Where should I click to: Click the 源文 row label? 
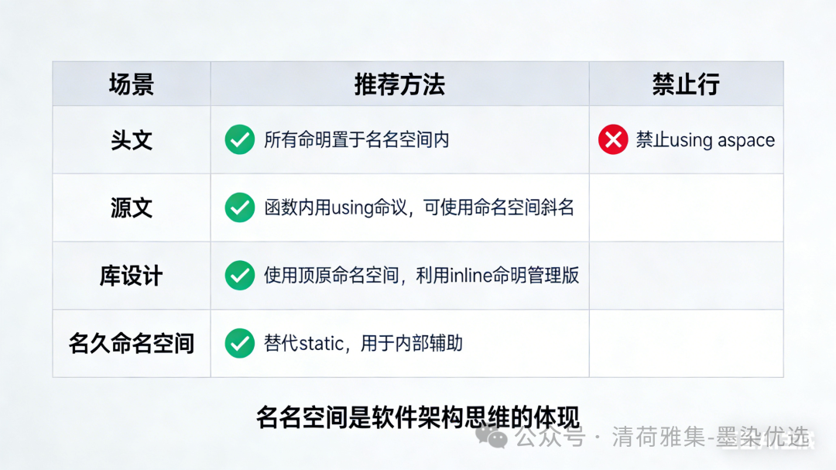tap(131, 208)
